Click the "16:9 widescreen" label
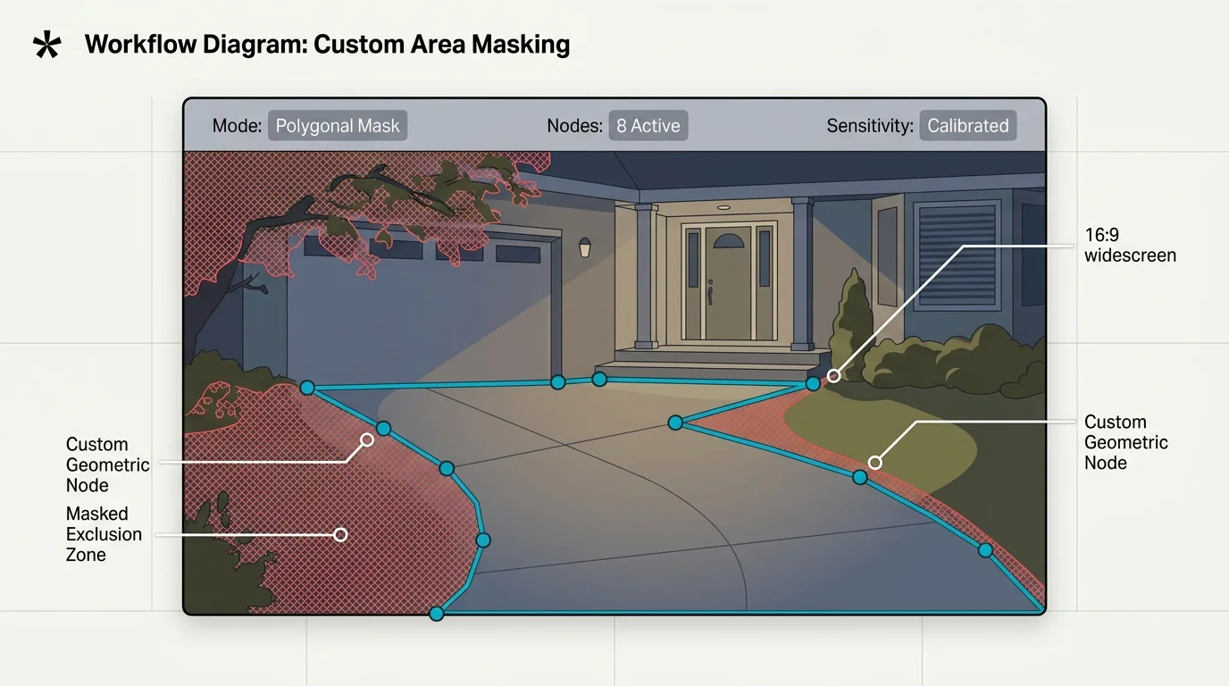 click(1130, 246)
